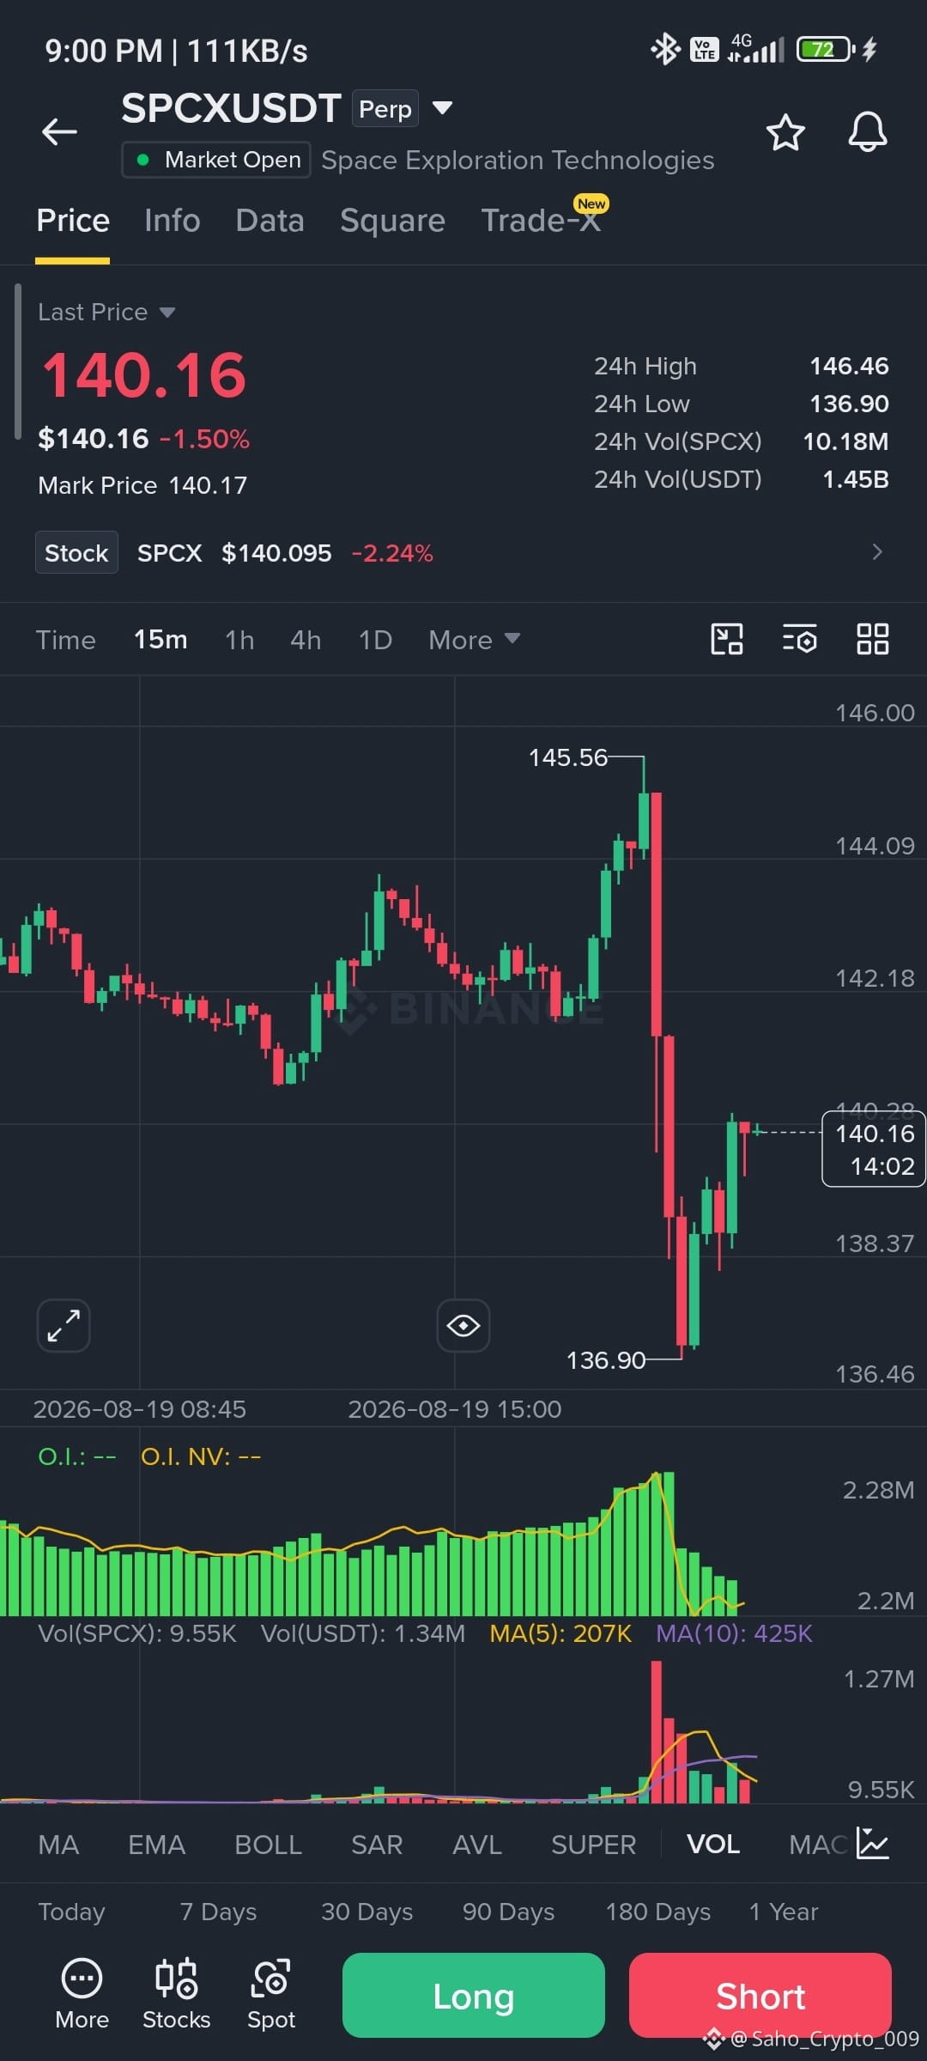
Task: Tap the large 140.16 last price
Action: coord(144,376)
